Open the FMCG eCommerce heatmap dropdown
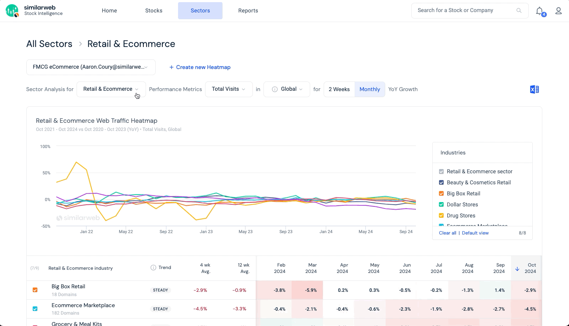569x326 pixels. [91, 67]
